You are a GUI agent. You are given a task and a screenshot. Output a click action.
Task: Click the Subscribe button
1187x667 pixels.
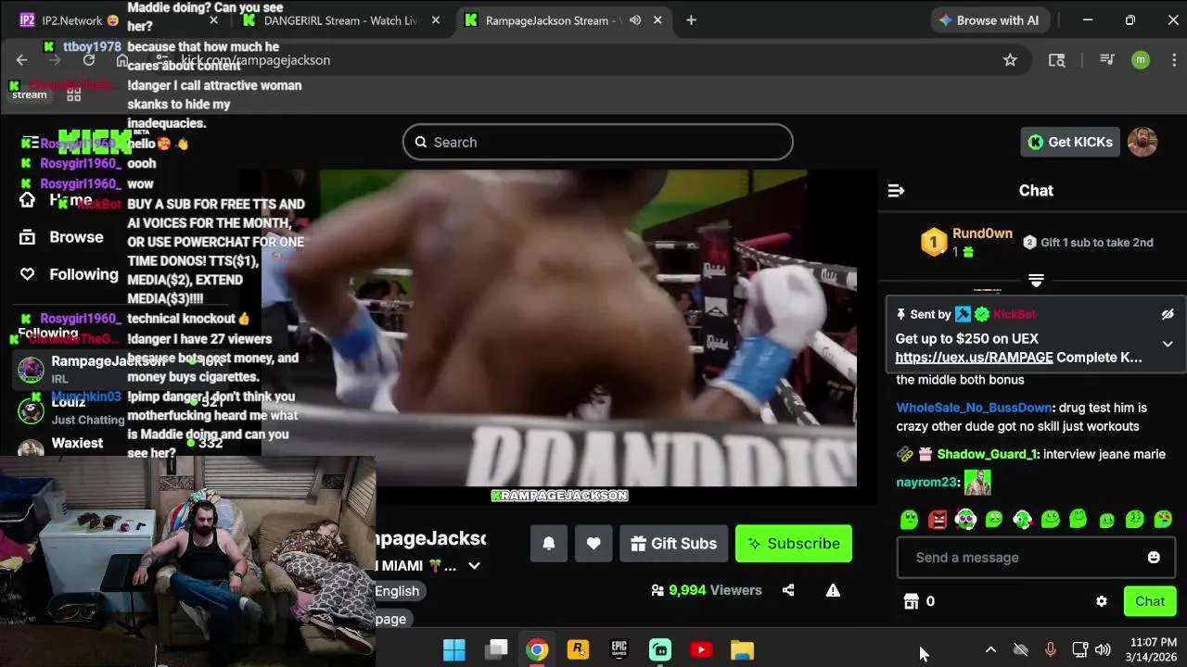pos(794,544)
